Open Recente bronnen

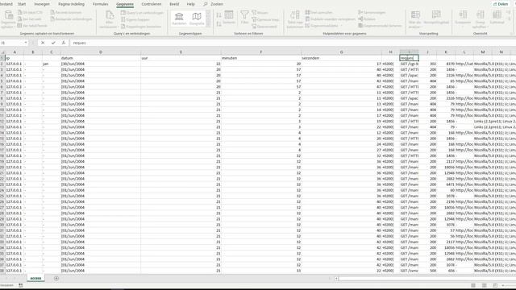pyautogui.click(x=66, y=13)
